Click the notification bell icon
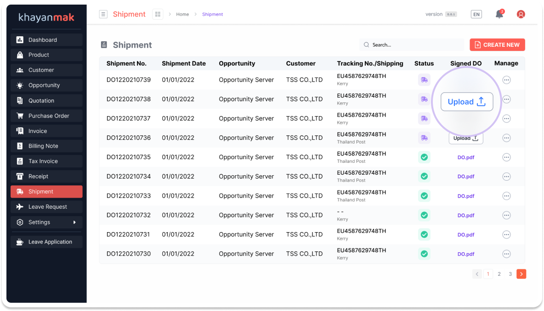Screen dimensions: 544x311 point(499,14)
